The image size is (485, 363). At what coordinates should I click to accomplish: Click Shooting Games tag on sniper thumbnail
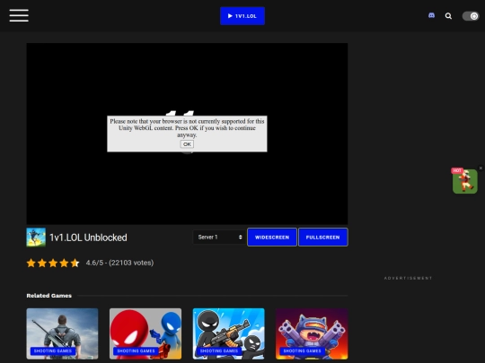coord(53,351)
